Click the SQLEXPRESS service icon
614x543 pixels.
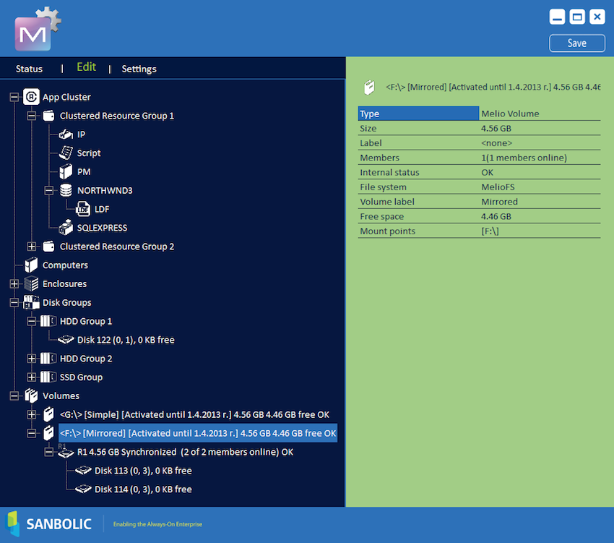point(66,228)
